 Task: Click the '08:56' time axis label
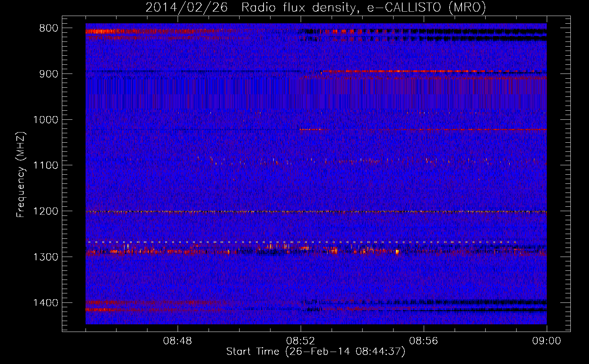click(x=424, y=341)
